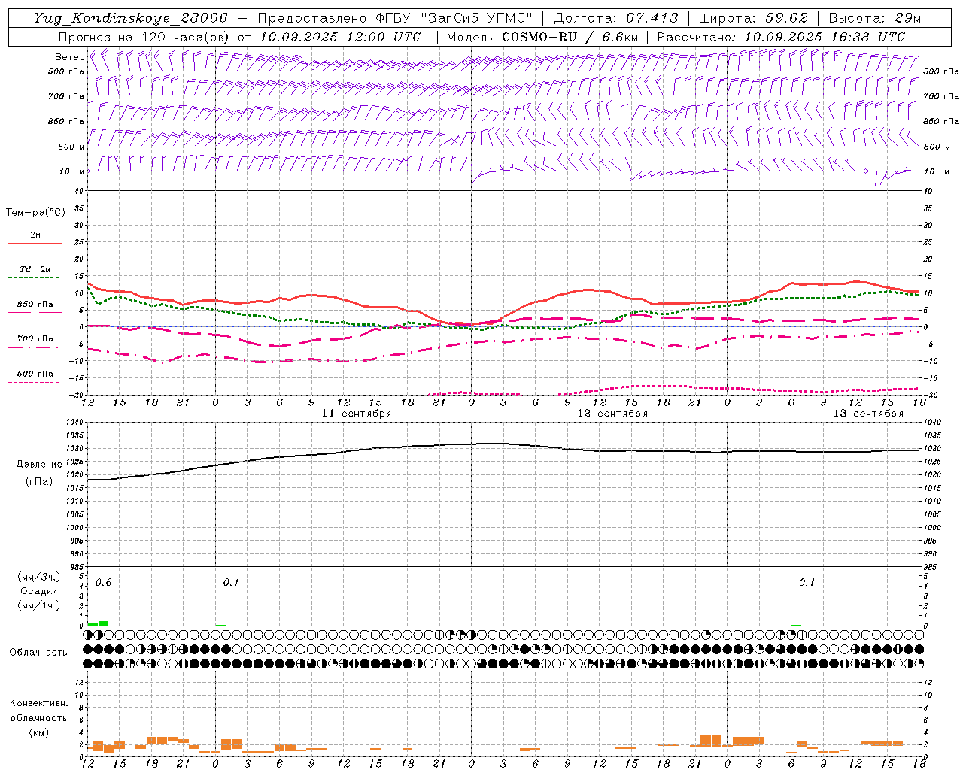Click the Прогноз на 120 часа(ов) text

tap(145, 37)
